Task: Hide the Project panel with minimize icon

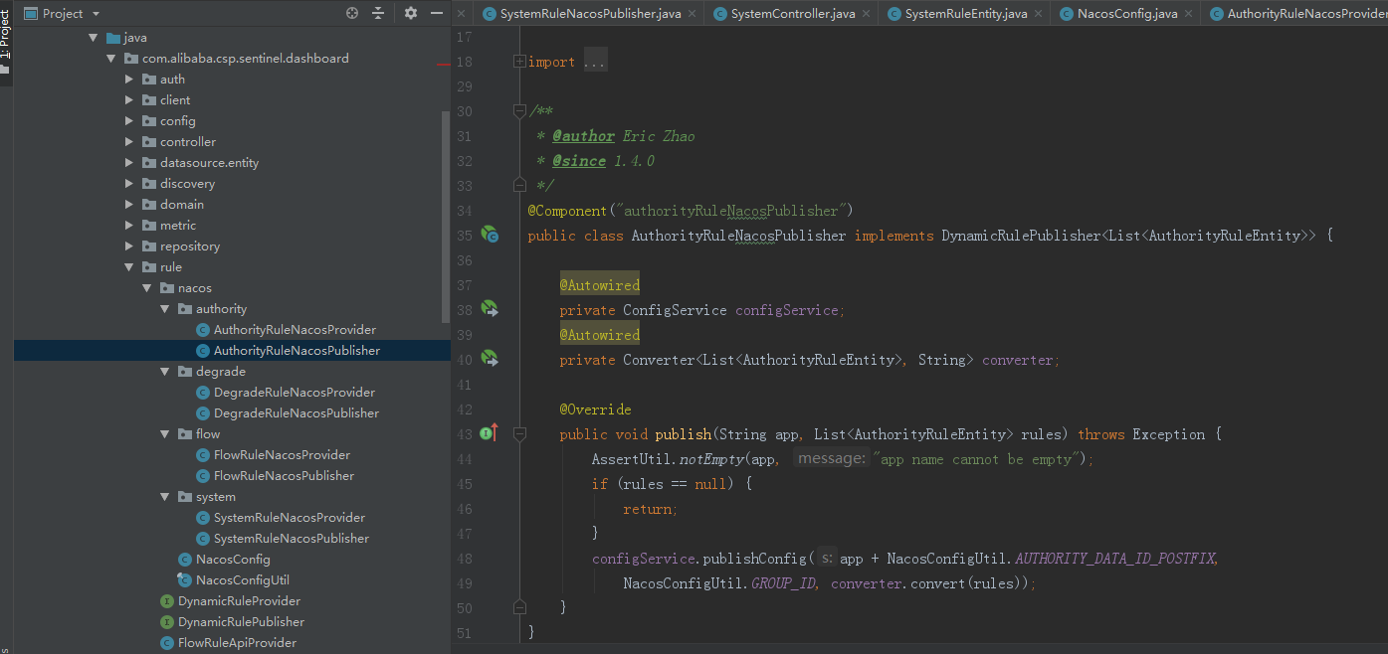Action: (437, 13)
